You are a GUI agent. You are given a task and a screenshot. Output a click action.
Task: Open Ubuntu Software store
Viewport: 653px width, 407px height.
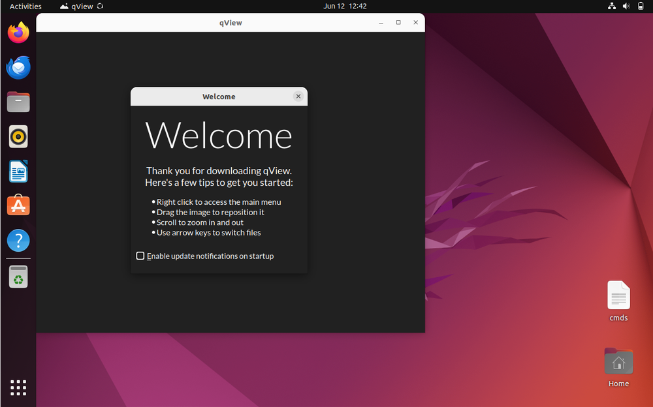pos(18,205)
